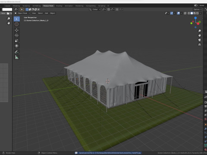This screenshot has width=207, height=155.
Task: Click the viewport zoom magnifier icon
Action: pos(200,31)
